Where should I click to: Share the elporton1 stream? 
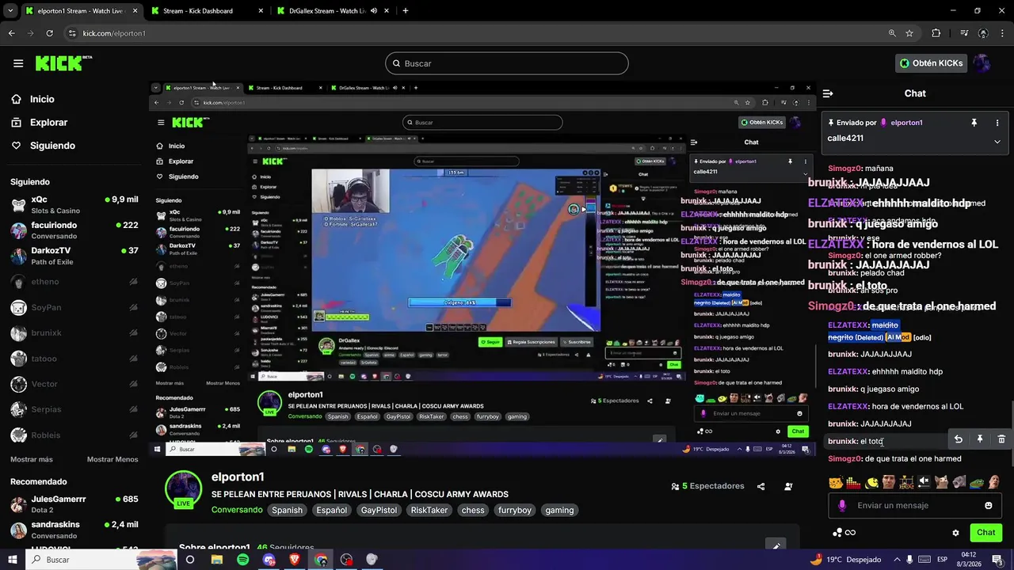(761, 487)
